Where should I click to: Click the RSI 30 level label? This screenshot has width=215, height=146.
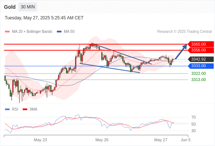193,131
